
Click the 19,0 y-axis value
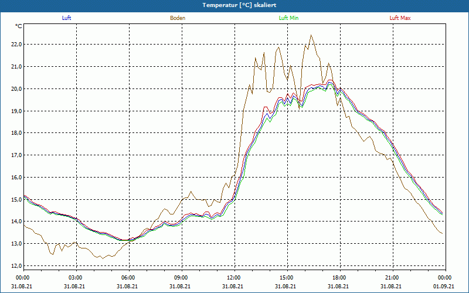coord(17,111)
